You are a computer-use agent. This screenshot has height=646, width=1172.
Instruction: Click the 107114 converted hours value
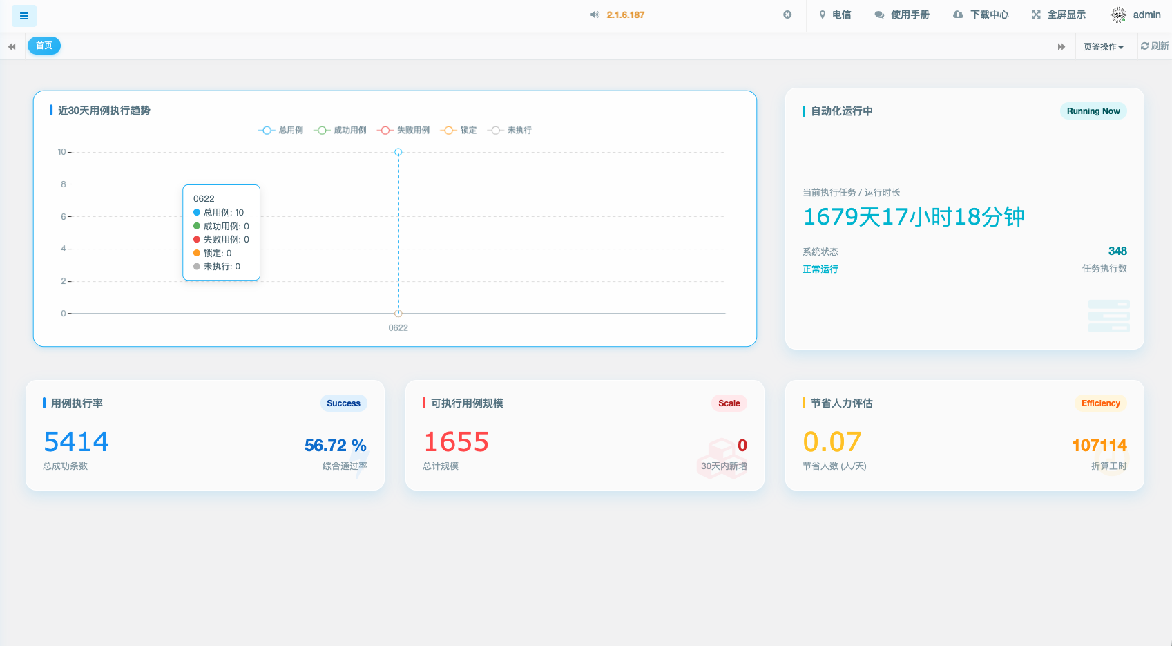1099,446
